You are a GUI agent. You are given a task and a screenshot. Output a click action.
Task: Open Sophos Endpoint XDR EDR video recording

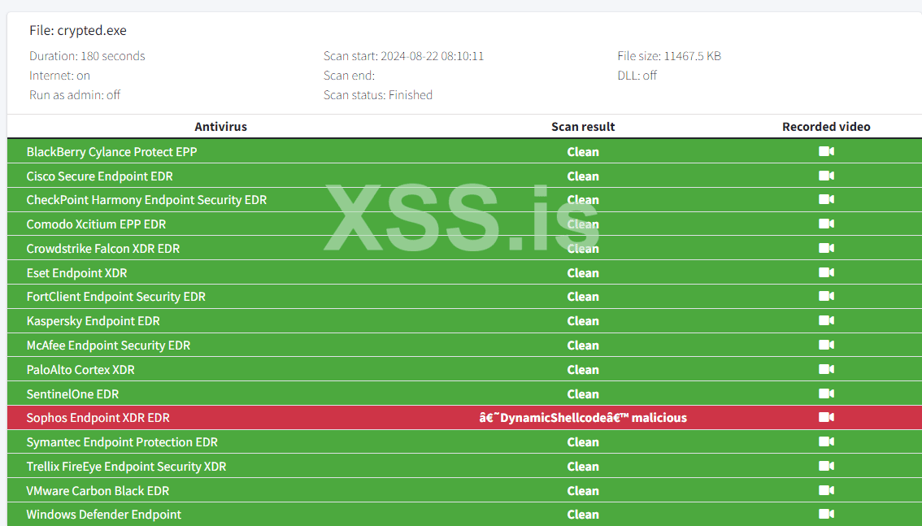point(826,417)
